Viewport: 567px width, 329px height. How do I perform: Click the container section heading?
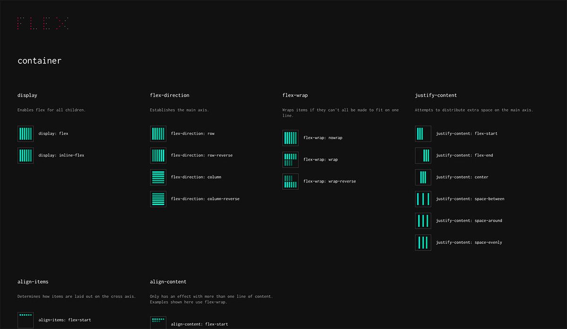pos(39,60)
